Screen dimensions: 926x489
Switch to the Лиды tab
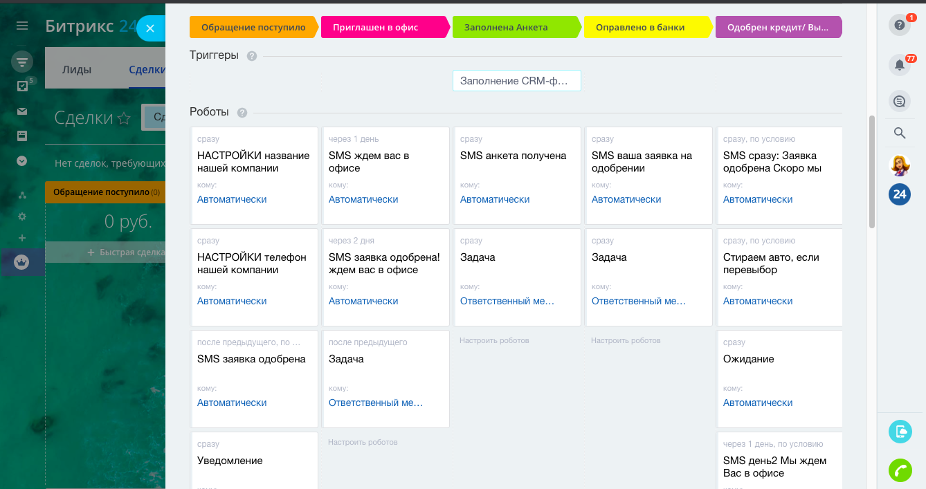point(77,69)
